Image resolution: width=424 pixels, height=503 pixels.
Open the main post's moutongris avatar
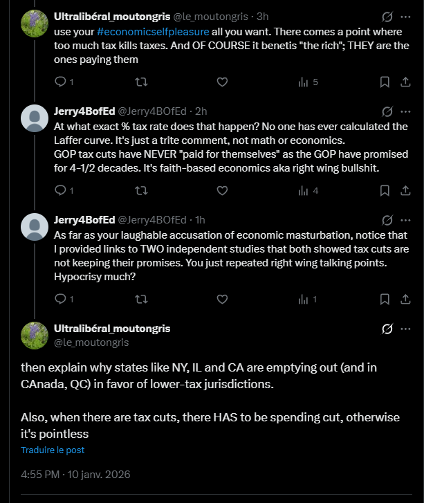[34, 335]
